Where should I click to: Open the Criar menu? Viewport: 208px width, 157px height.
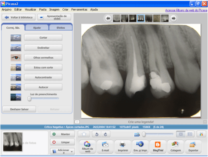[x=65, y=10]
